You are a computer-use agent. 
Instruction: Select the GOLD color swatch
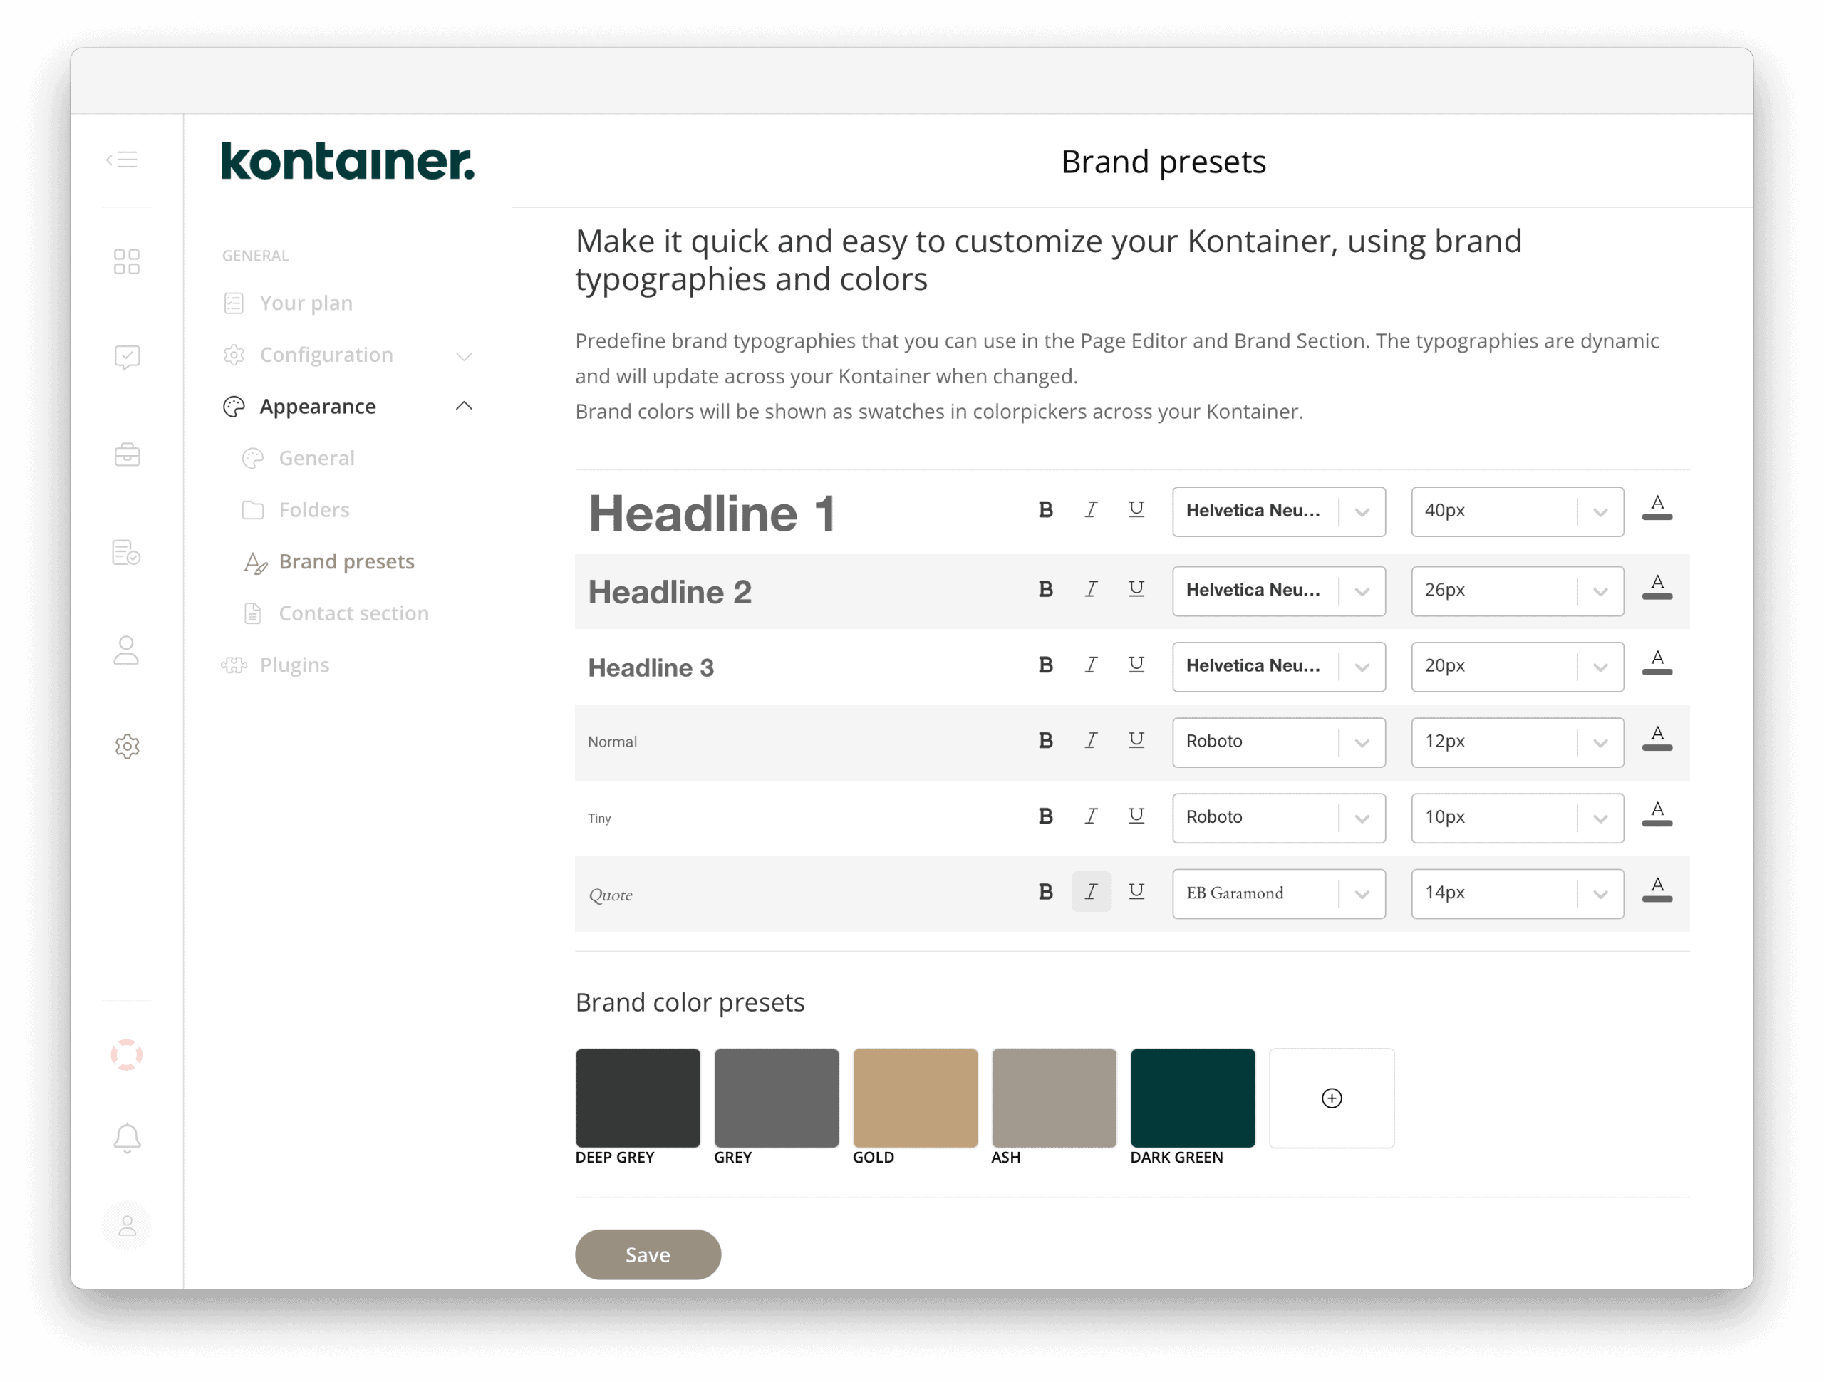click(x=914, y=1098)
